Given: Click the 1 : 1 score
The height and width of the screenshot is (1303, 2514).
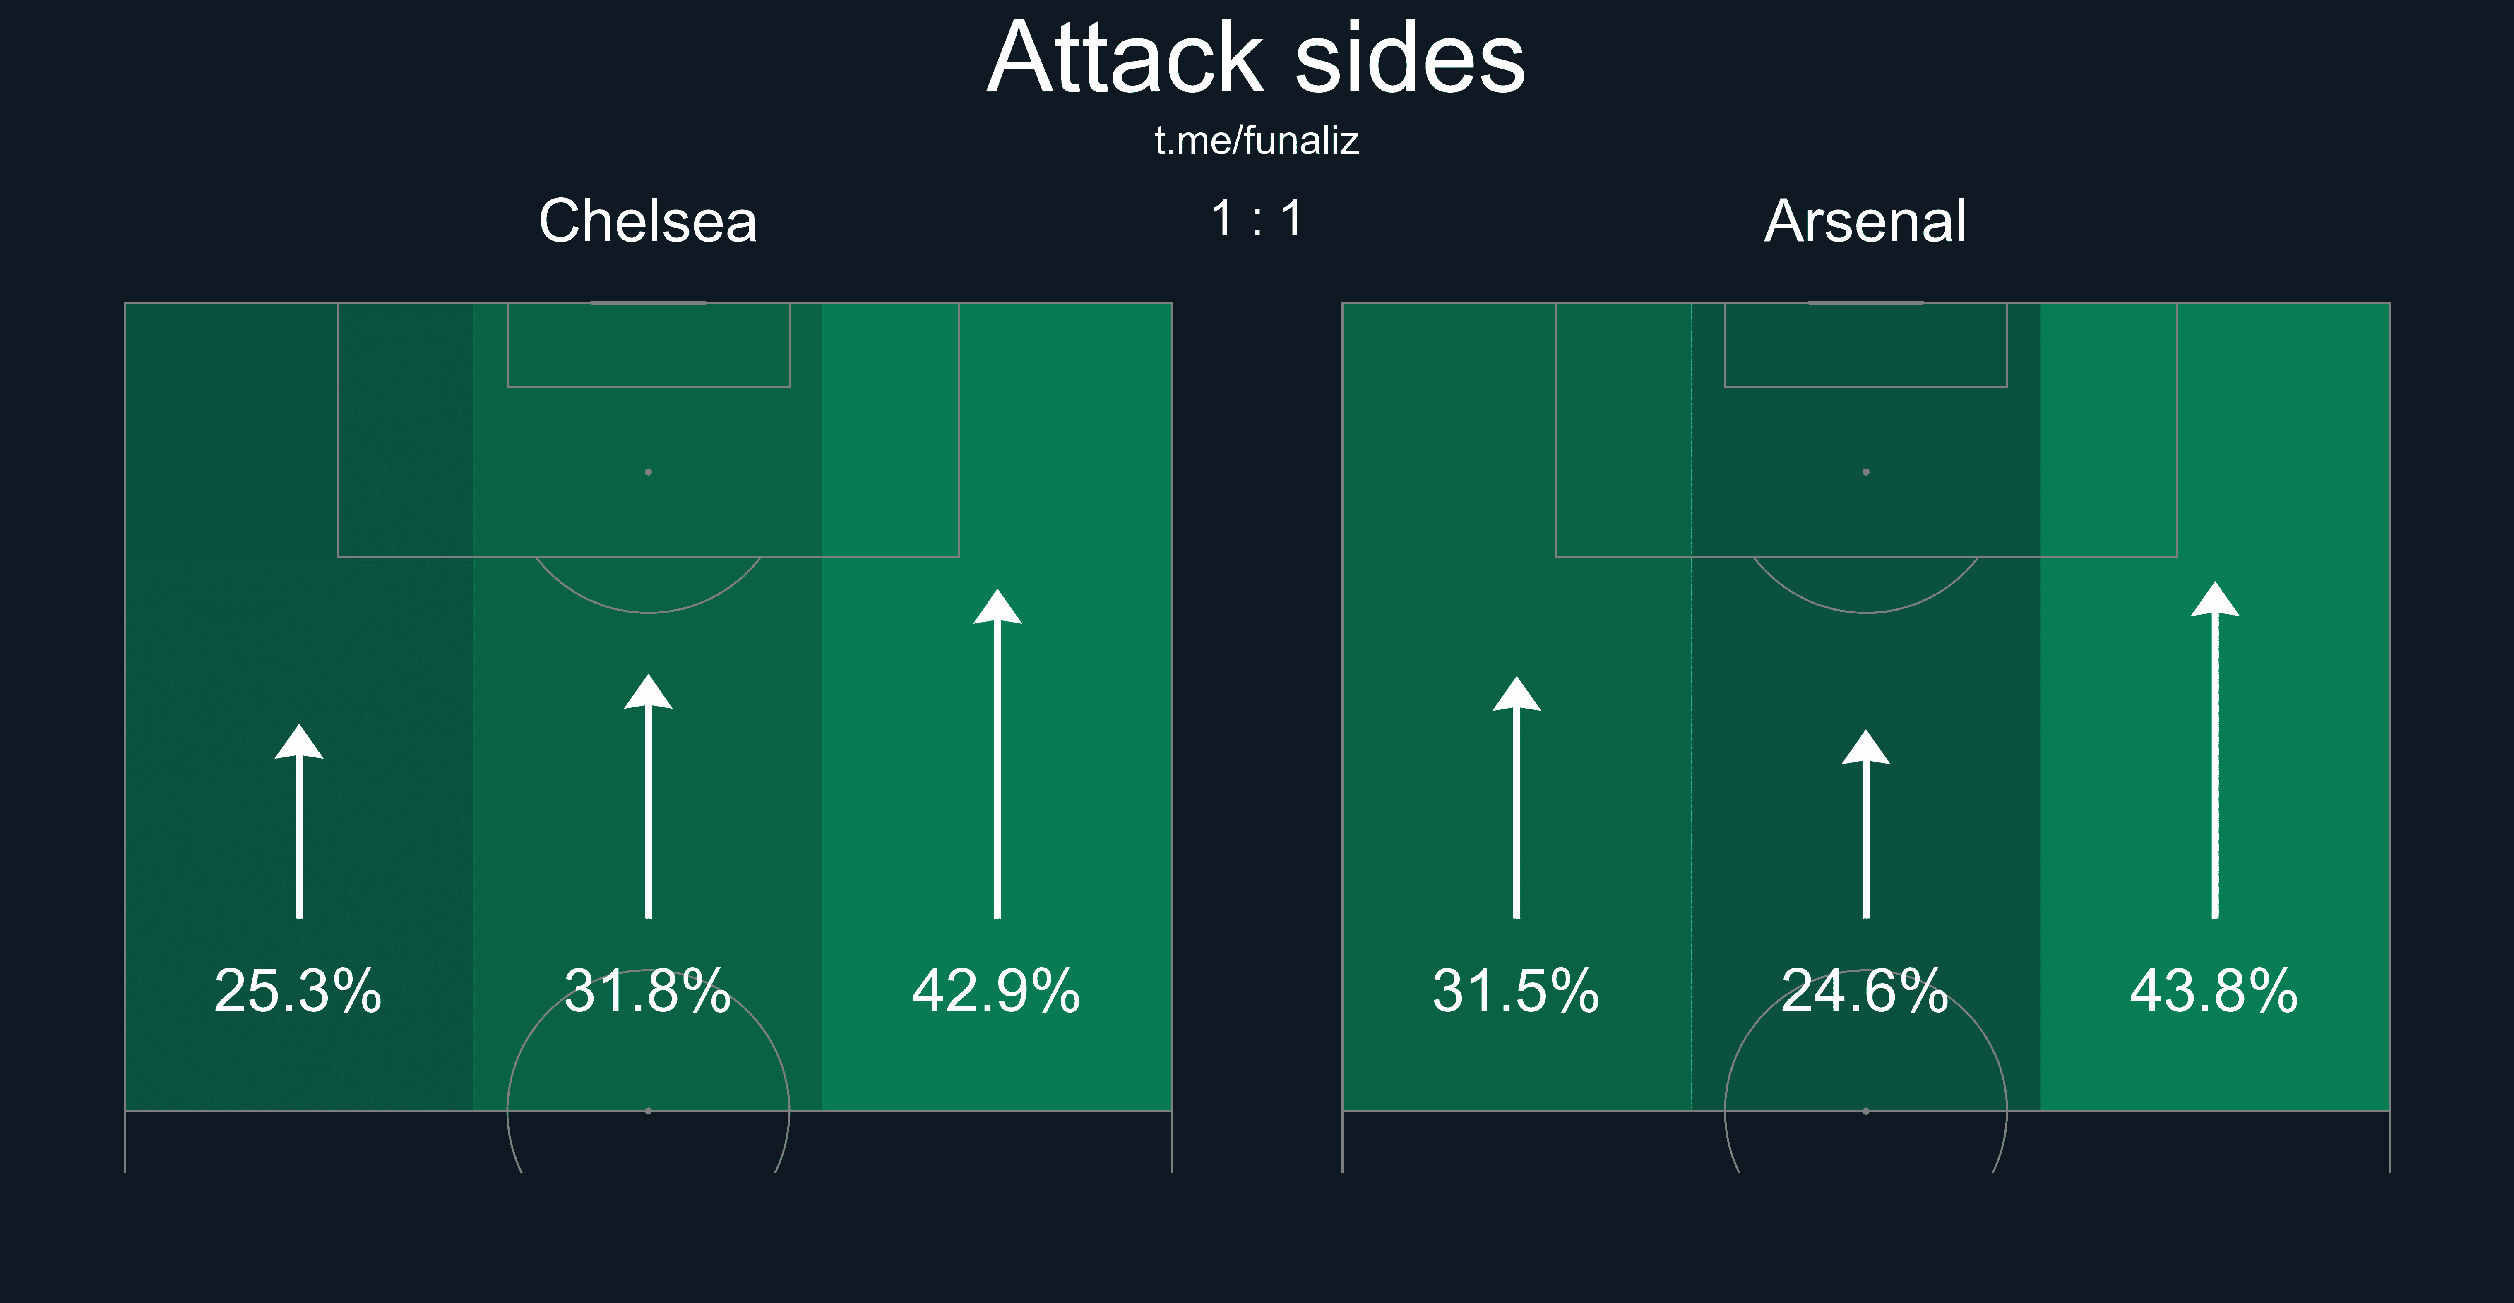Looking at the screenshot, I should [1256, 218].
